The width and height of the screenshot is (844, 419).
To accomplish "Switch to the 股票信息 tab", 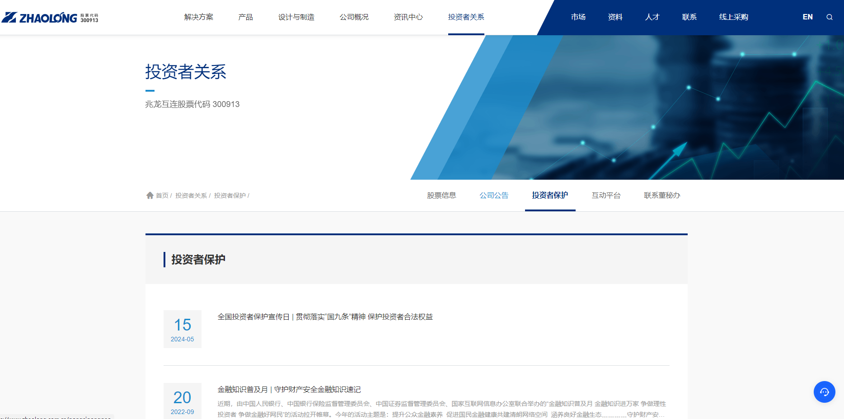I will click(x=441, y=196).
